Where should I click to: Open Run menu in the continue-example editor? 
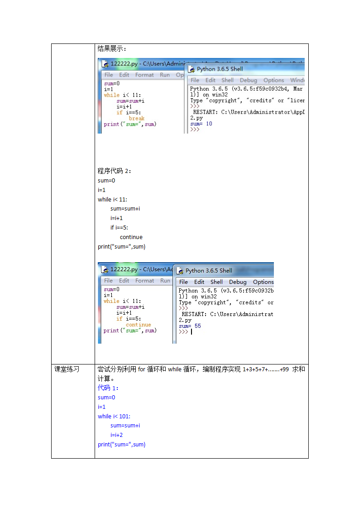pos(165,281)
